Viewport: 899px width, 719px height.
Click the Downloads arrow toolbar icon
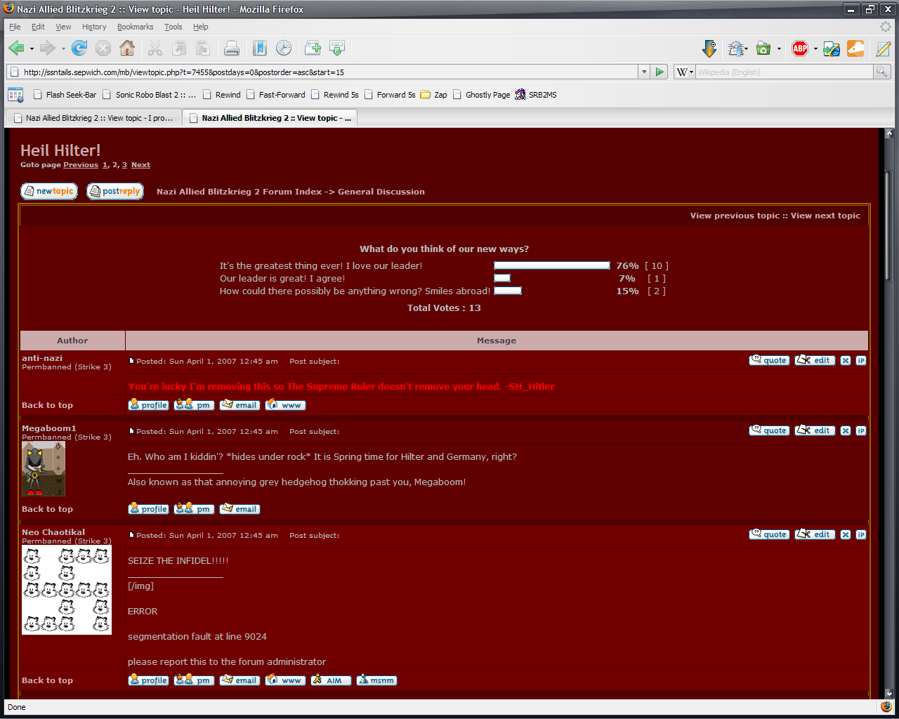pos(709,48)
